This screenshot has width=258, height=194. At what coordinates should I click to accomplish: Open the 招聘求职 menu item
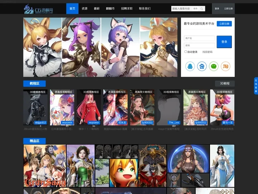(x=127, y=9)
